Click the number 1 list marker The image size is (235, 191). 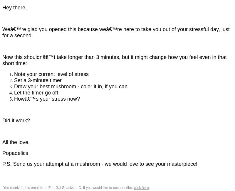pos(11,75)
